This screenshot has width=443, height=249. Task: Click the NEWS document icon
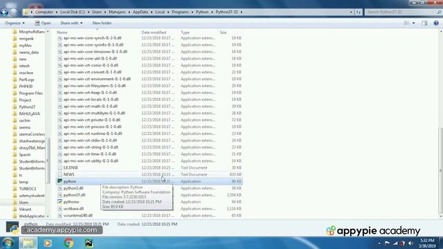(60, 174)
